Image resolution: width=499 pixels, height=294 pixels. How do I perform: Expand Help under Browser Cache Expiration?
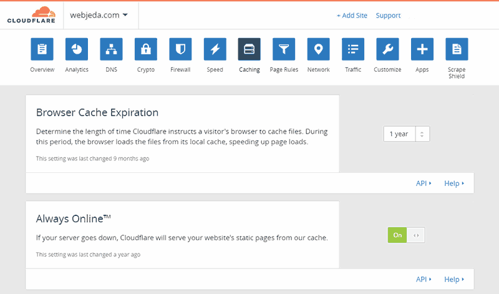(x=454, y=183)
